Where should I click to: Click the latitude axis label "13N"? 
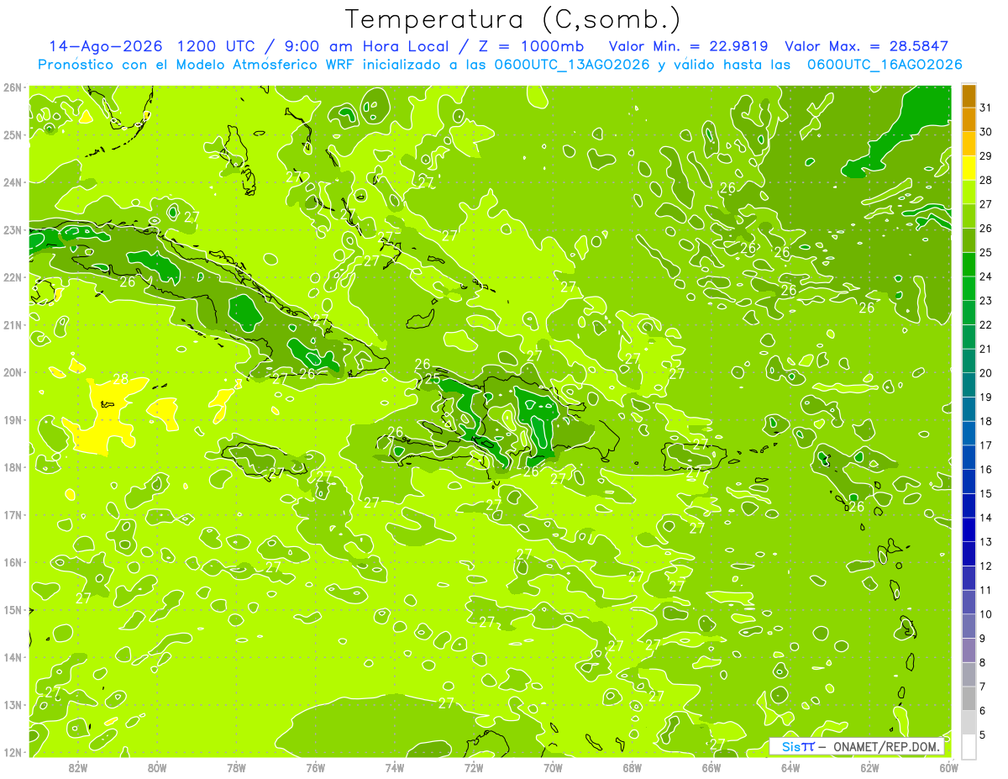pos(12,704)
